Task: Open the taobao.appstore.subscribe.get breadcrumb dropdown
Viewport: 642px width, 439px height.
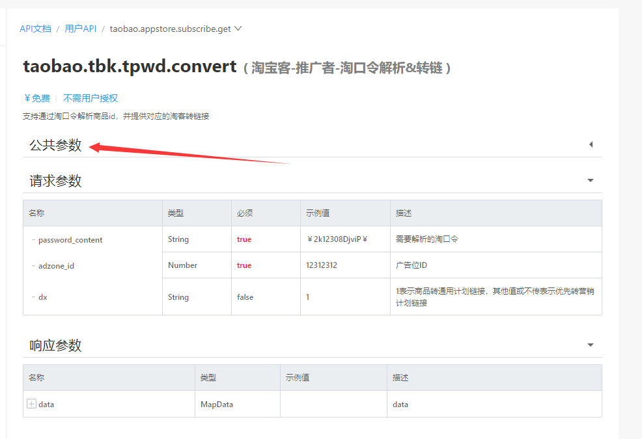Action: coord(176,29)
